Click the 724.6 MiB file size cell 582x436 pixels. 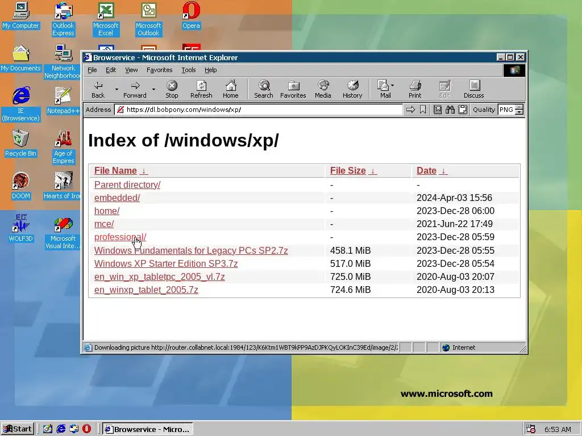coord(350,290)
